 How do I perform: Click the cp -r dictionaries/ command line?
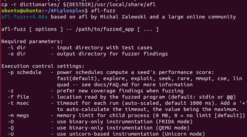[x=79, y=4]
